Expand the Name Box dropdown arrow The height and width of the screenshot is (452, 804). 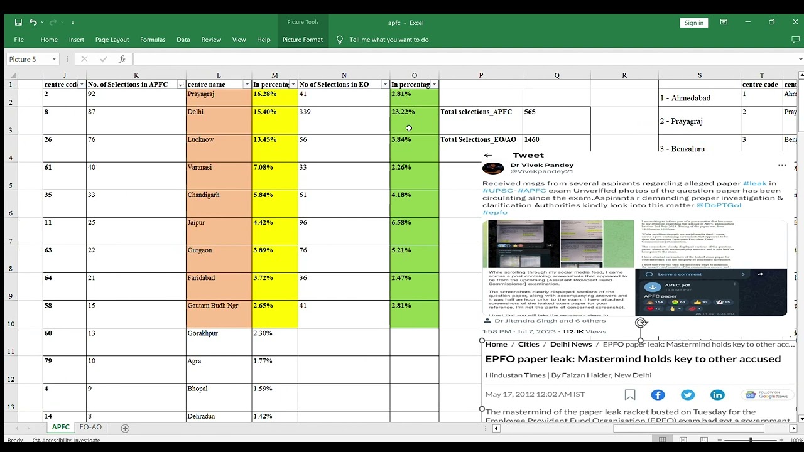pos(54,59)
